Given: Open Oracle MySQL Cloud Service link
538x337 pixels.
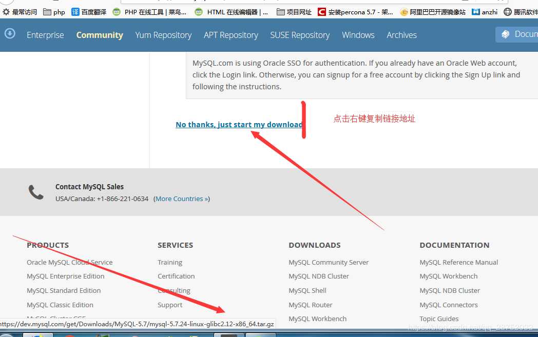Looking at the screenshot, I should [x=70, y=262].
